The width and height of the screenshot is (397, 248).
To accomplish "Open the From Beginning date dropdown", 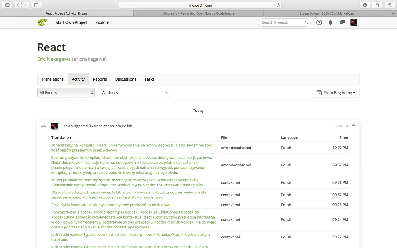I will pyautogui.click(x=336, y=93).
